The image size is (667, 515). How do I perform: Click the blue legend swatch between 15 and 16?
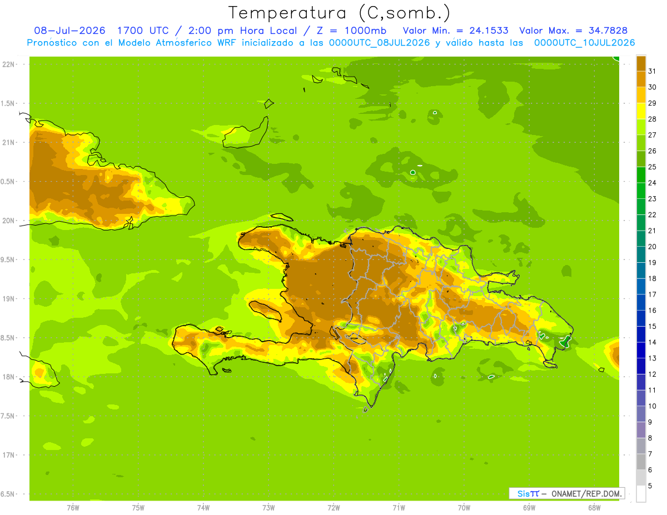click(x=641, y=318)
